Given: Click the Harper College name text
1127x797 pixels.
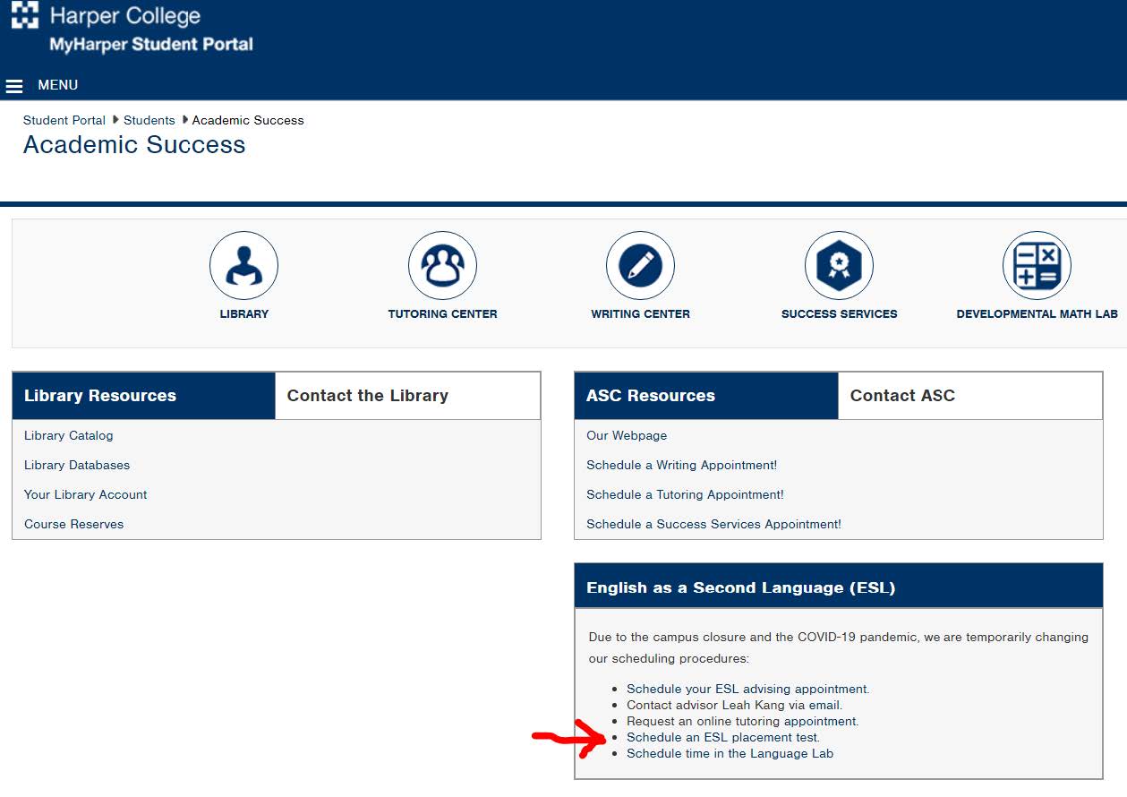Looking at the screenshot, I should pos(125,15).
